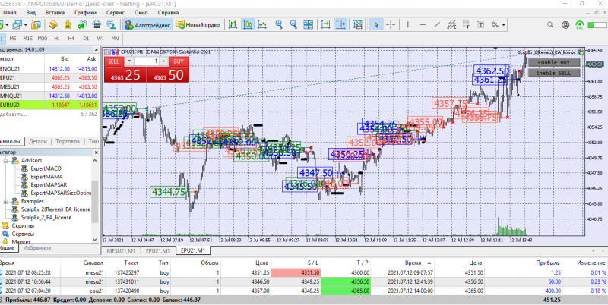
Task: Click the one-click trading volume input field
Action: pyautogui.click(x=147, y=61)
